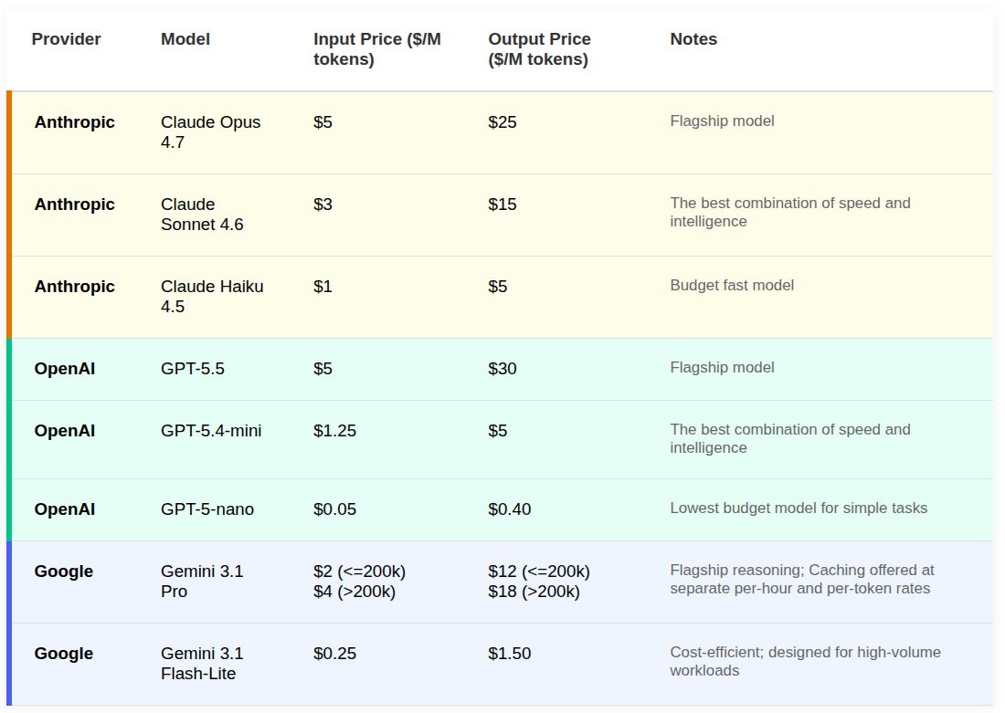
Task: Click the $0.25 input price for Flash-Lite
Action: click(334, 653)
